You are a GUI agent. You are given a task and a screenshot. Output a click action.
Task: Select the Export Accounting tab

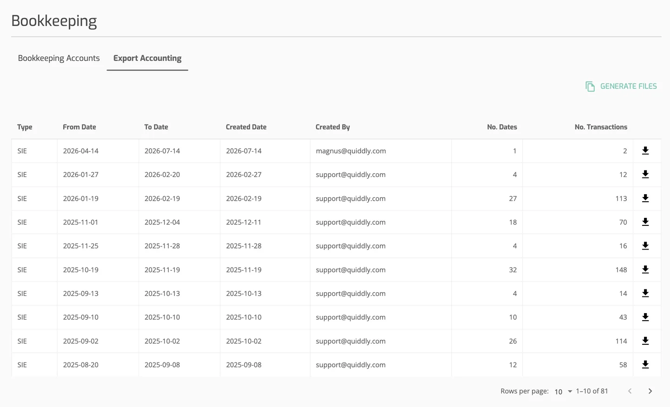(x=147, y=58)
